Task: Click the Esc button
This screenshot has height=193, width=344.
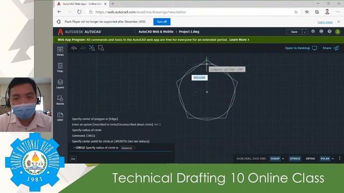Action: pos(73,159)
